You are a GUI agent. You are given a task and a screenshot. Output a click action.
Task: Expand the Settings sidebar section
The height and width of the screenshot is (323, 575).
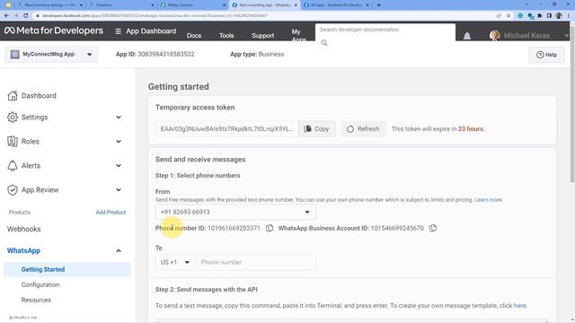(119, 118)
